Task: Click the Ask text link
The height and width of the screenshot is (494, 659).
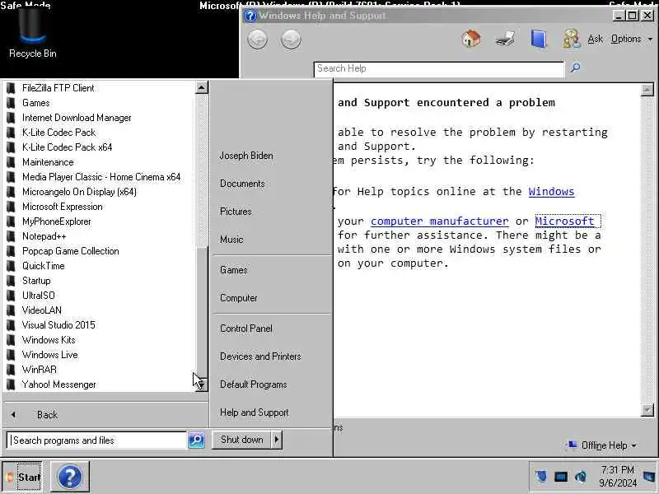Action: point(595,39)
